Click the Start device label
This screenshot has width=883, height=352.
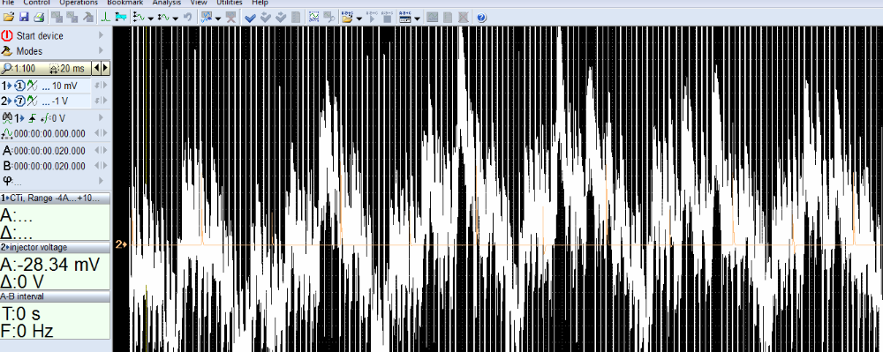tap(40, 36)
